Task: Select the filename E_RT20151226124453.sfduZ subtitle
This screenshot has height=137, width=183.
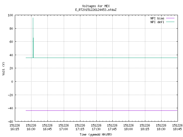Action: tap(96, 10)
